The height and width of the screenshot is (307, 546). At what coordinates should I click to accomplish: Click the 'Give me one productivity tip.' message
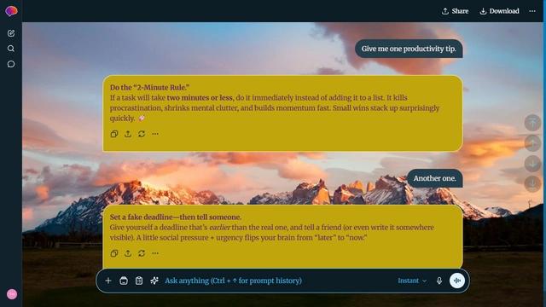click(409, 49)
